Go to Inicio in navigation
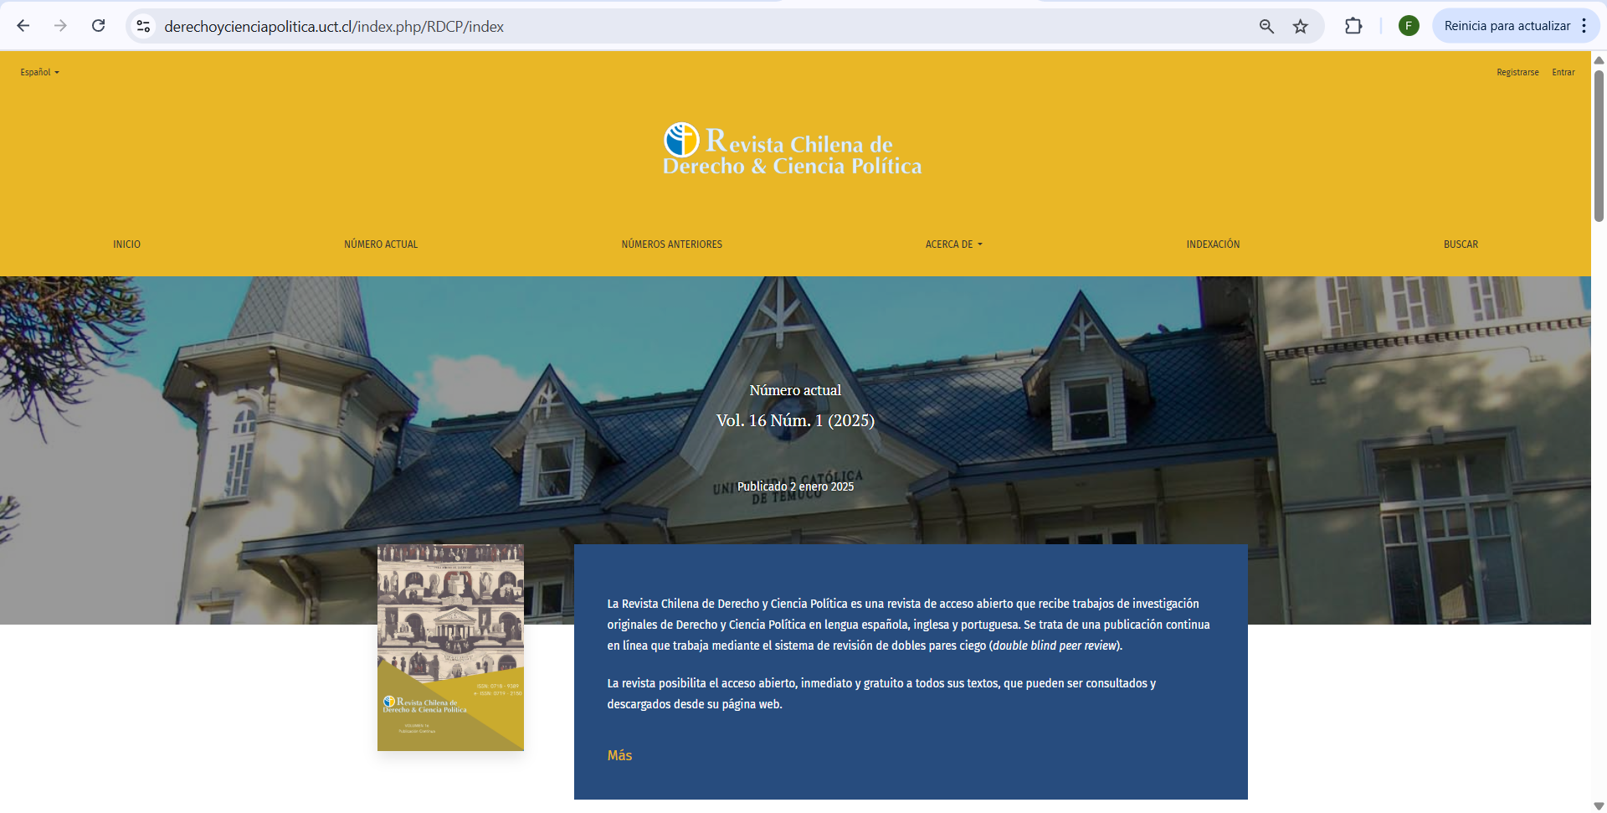 coord(126,244)
